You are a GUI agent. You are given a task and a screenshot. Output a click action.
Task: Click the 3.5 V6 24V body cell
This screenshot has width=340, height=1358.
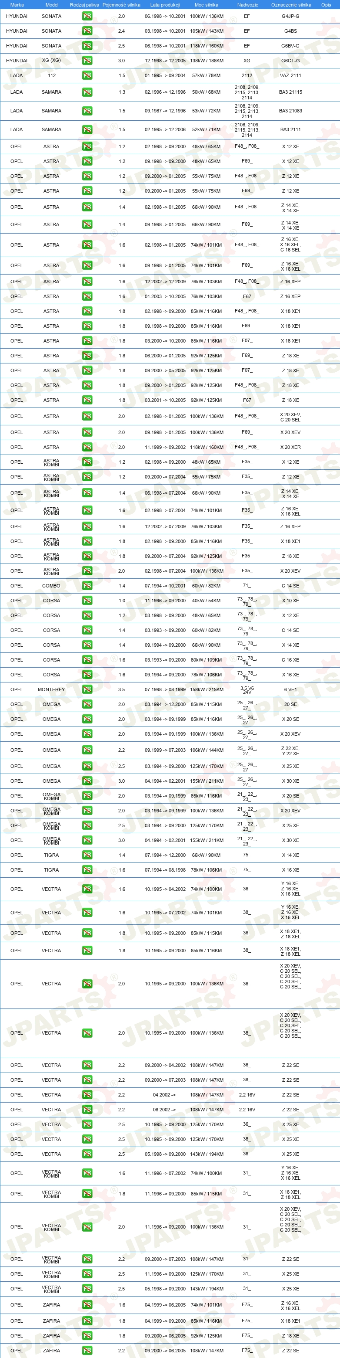(247, 689)
